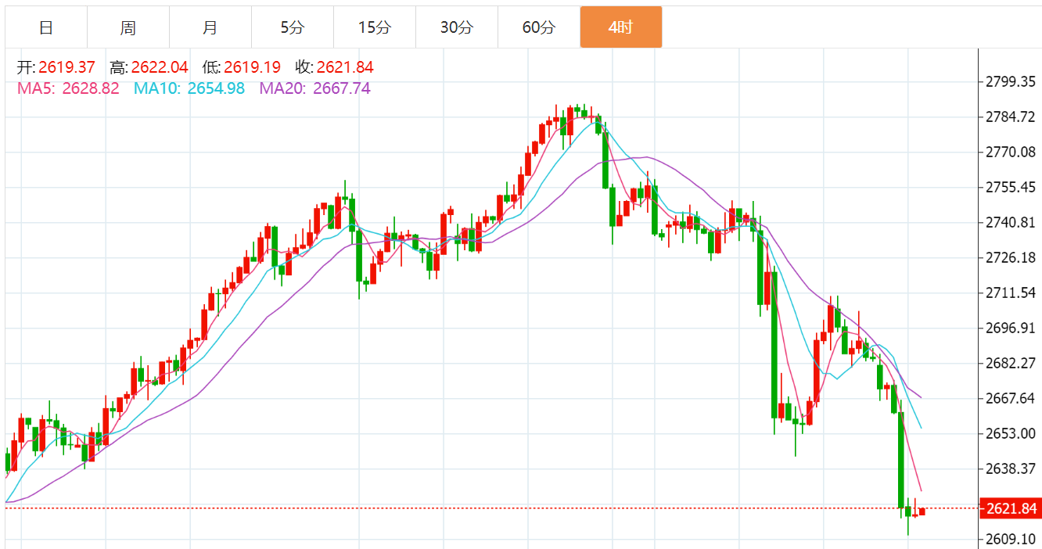Click the high price 2622.04

160,68
